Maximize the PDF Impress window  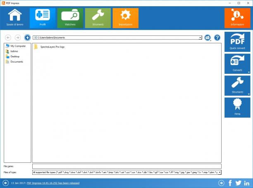pyautogui.click(x=239, y=3)
